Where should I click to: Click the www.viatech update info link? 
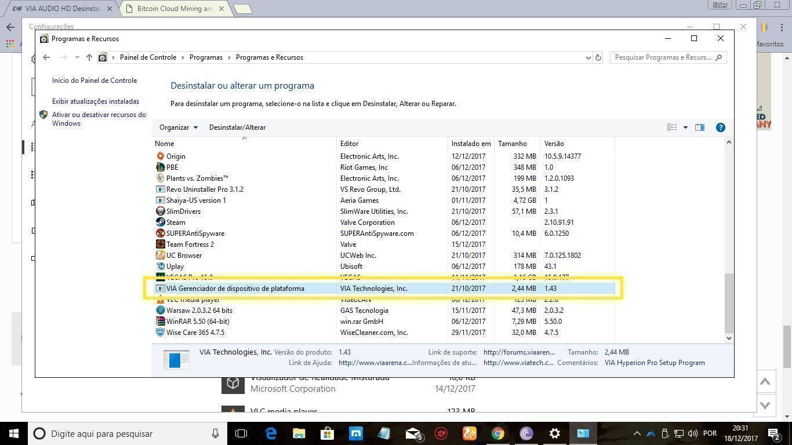(518, 363)
